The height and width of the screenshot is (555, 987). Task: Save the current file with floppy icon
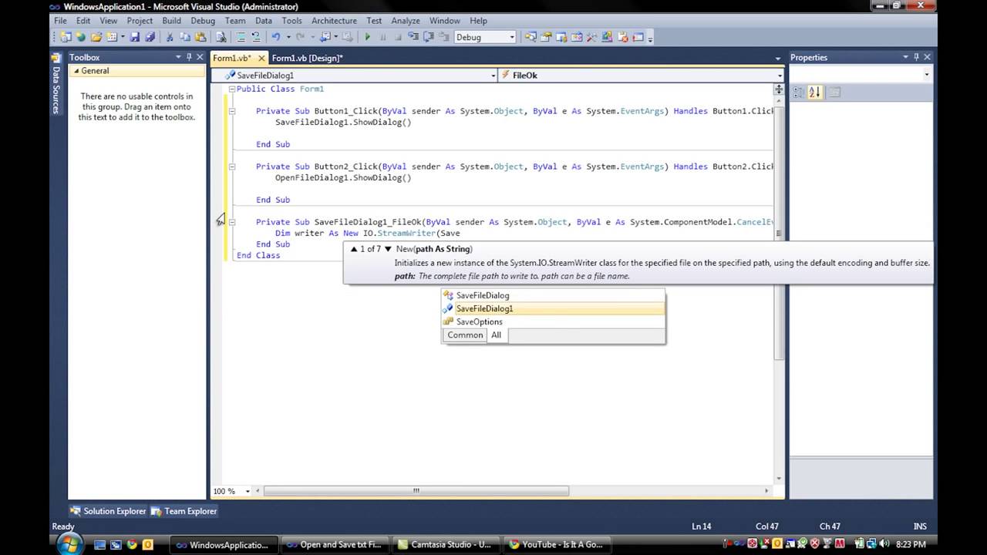(x=135, y=37)
